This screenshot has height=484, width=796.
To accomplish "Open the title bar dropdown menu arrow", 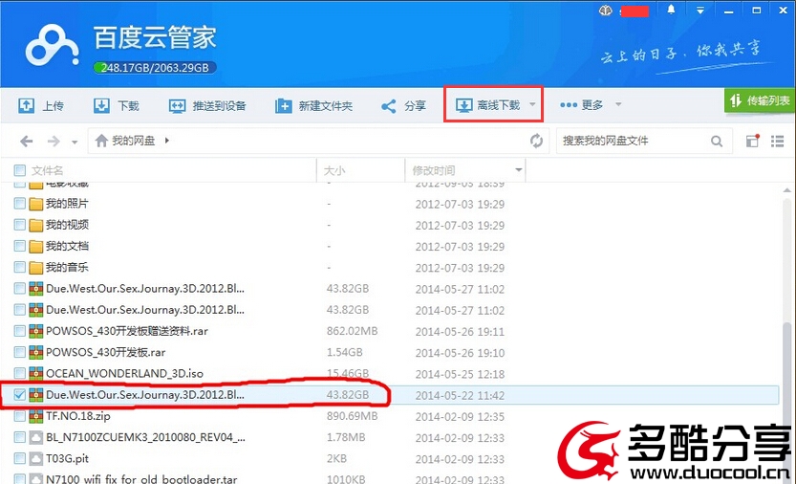I will pyautogui.click(x=700, y=11).
